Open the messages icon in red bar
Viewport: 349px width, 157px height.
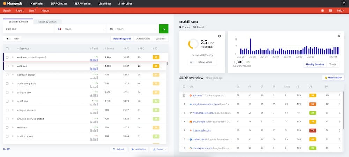331,10
